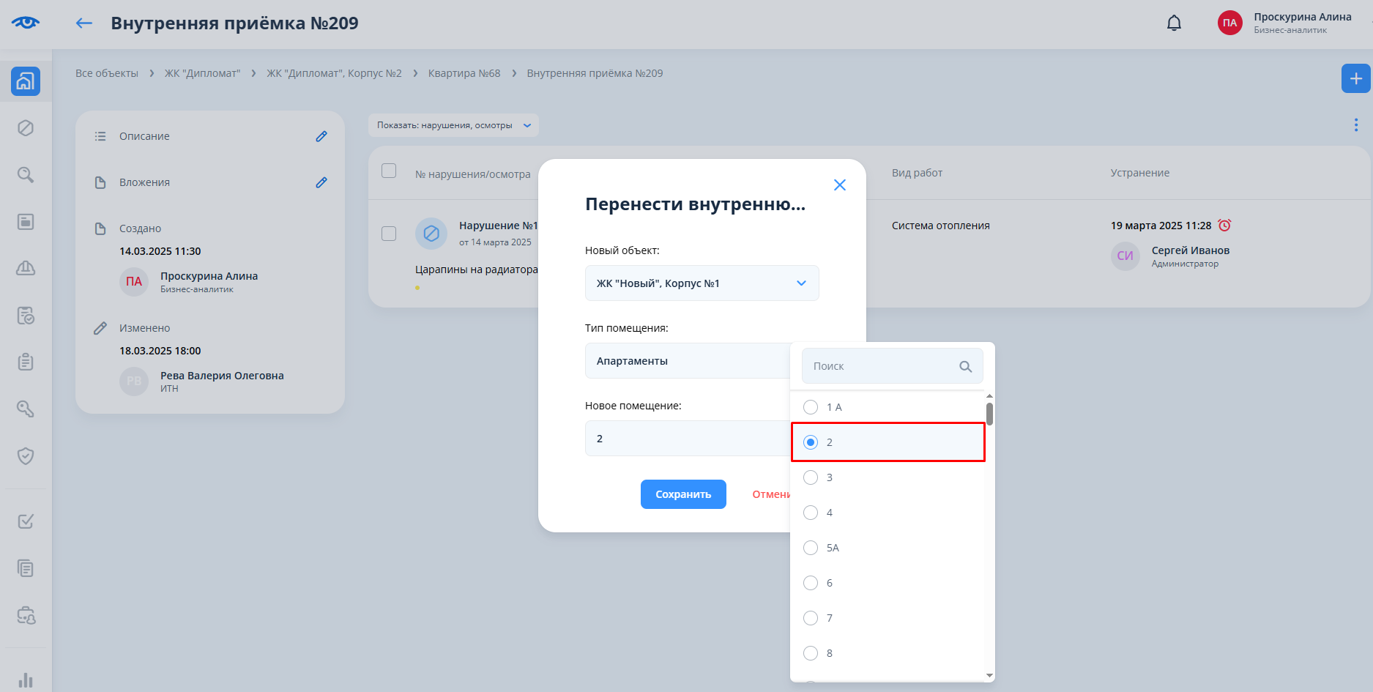
Task: Navigate to Квартира №68 breadcrumb
Action: click(464, 73)
